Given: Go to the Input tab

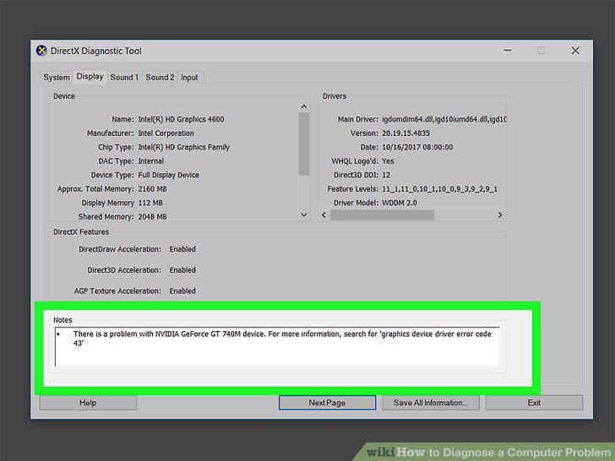Looking at the screenshot, I should 189,77.
